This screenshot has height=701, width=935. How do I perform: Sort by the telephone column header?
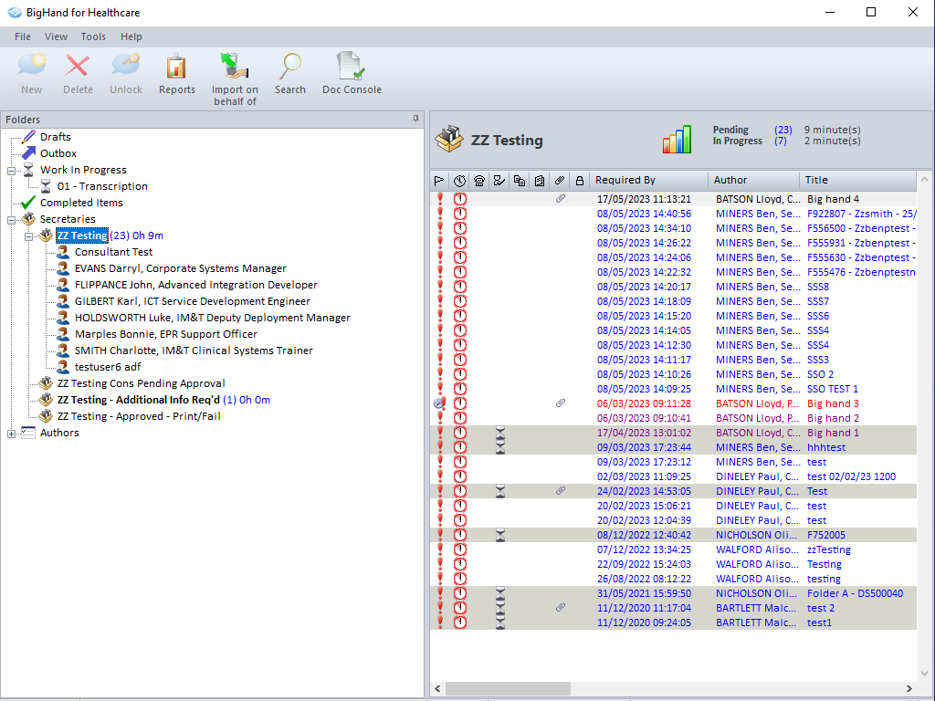click(x=479, y=181)
